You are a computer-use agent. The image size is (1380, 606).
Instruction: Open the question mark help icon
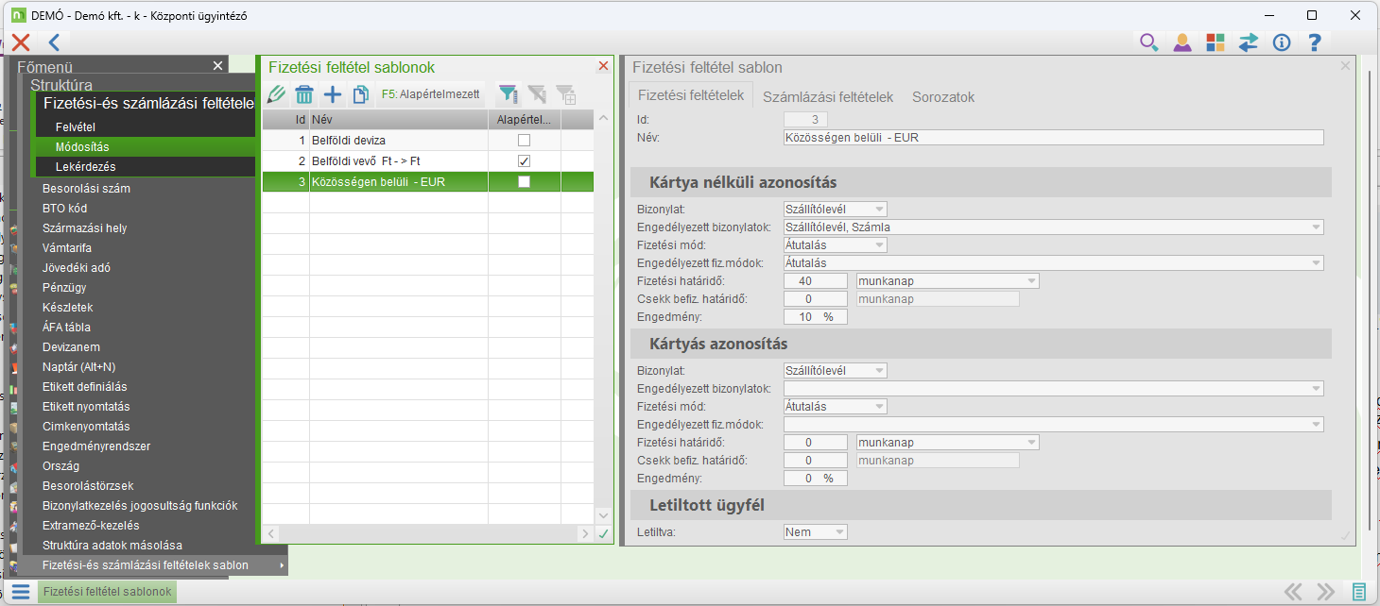(1314, 42)
